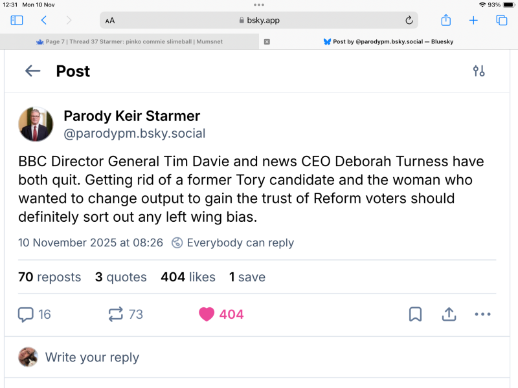The width and height of the screenshot is (518, 388).
Task: Save the post with the bookmark icon
Action: click(416, 314)
